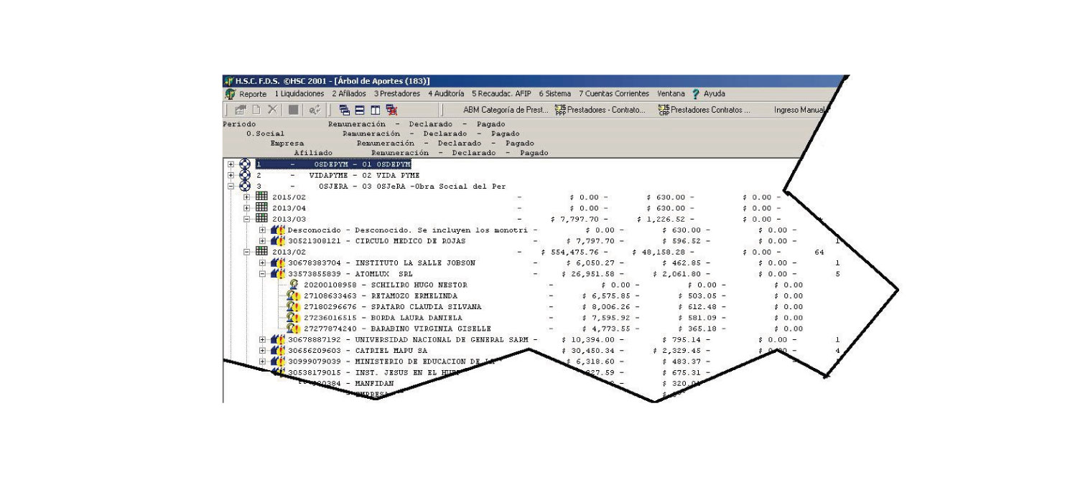Image resolution: width=1065 pixels, height=477 pixels.
Task: Open the Reporte menu
Action: click(253, 94)
